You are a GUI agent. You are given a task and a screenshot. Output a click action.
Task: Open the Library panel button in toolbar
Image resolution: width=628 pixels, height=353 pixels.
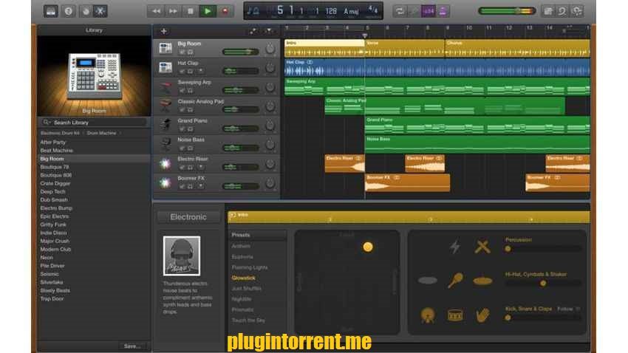pyautogui.click(x=51, y=11)
